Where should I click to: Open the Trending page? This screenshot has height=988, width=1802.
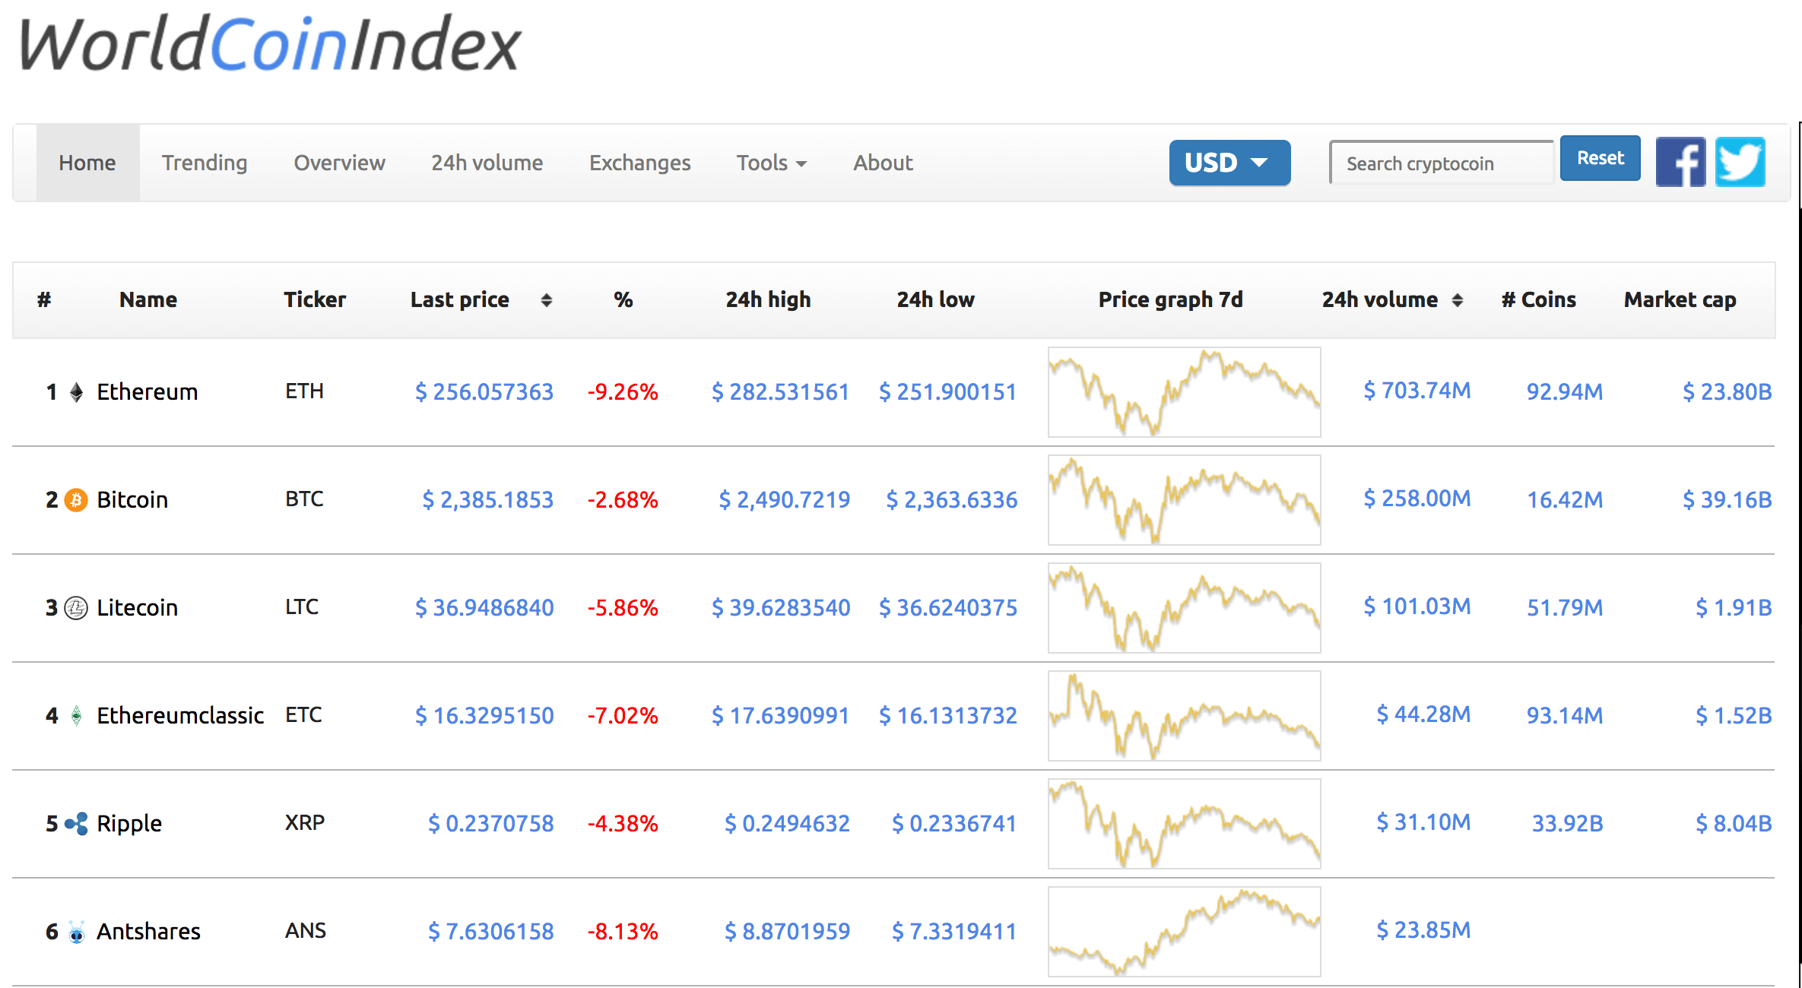tap(205, 163)
